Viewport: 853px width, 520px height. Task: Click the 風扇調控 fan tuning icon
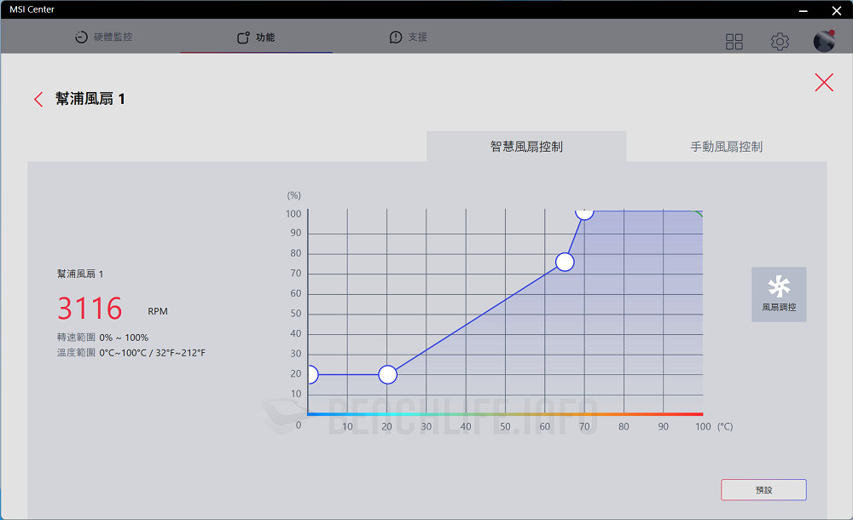(x=778, y=294)
